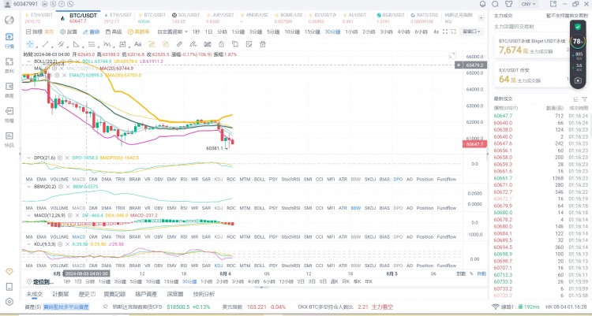Image resolution: width=592 pixels, height=316 pixels.
Task: Select the horizontal lines drawing tool
Action: point(92,44)
